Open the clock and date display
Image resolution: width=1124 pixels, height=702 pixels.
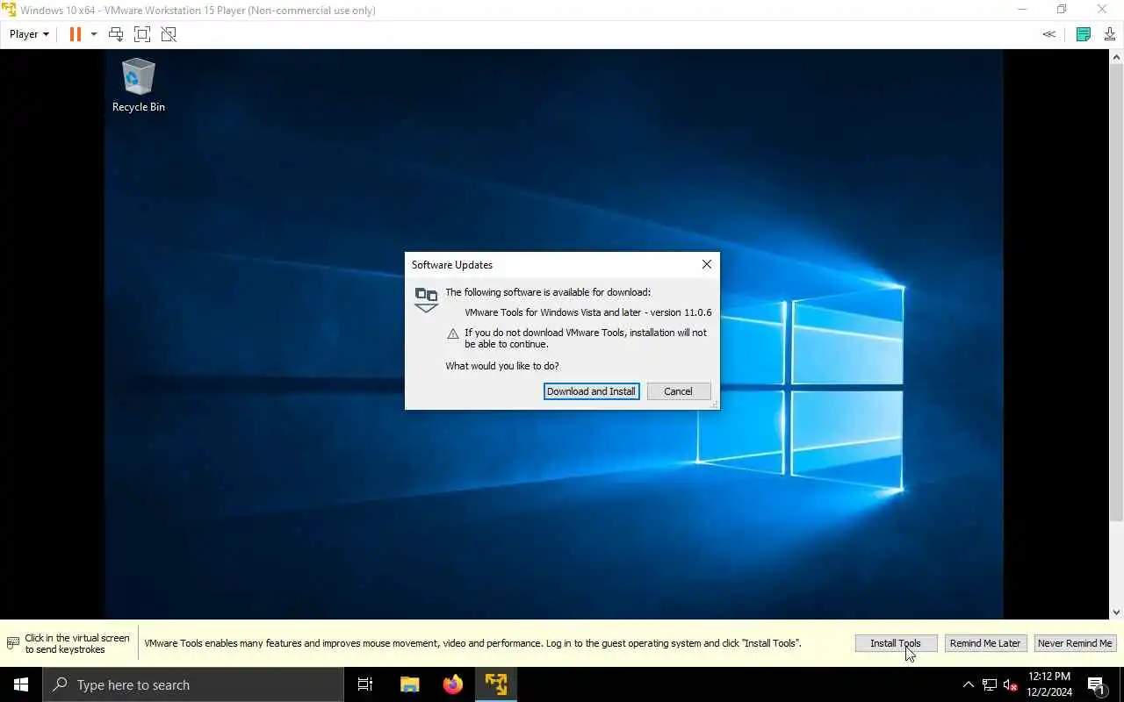pyautogui.click(x=1049, y=684)
